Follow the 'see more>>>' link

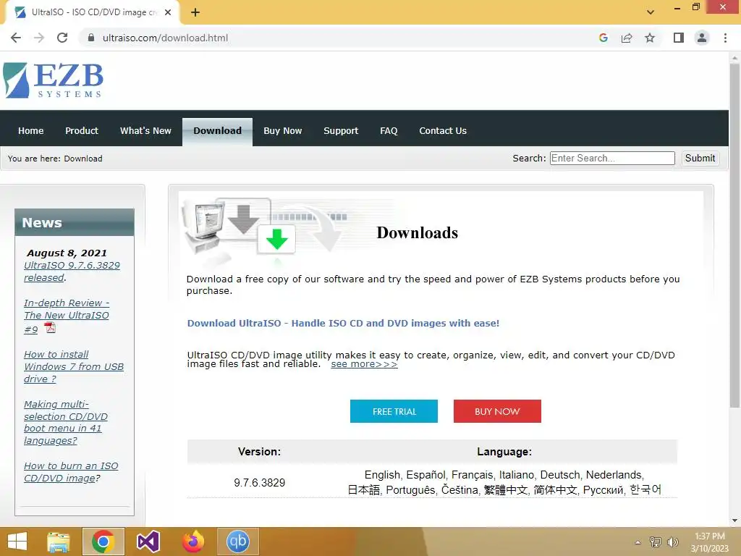364,364
